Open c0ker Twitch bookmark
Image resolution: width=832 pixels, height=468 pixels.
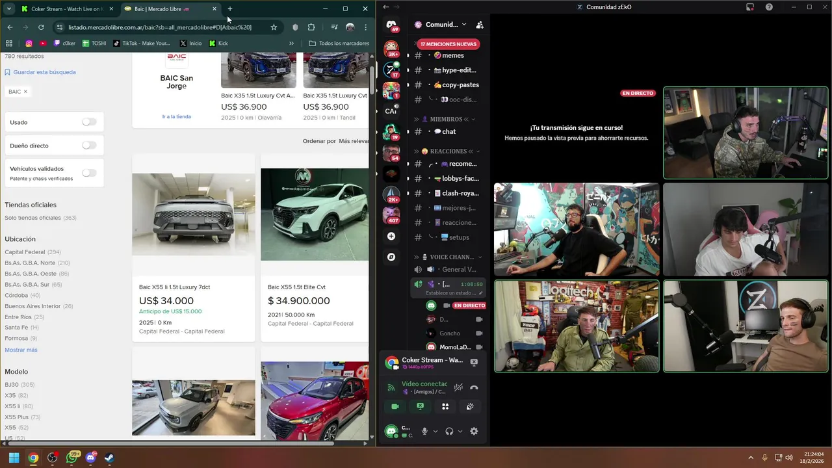pos(65,44)
